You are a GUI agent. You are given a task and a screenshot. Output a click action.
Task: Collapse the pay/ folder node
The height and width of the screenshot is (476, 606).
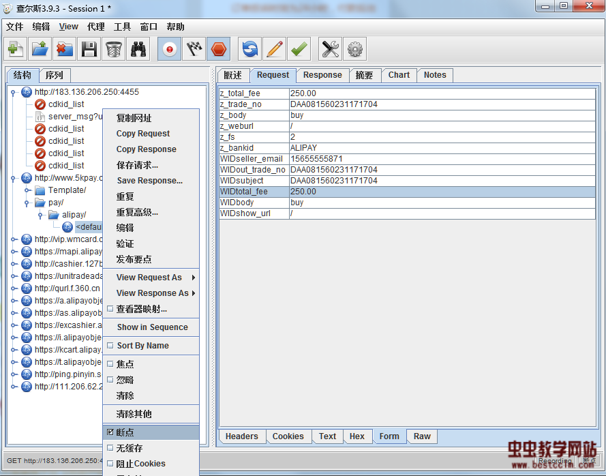click(x=27, y=203)
